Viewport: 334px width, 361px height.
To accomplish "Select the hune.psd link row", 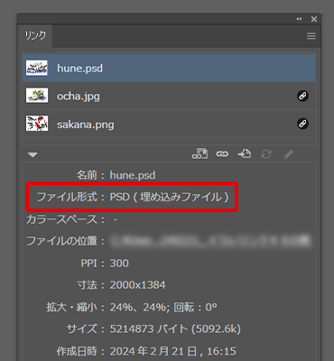I will click(x=169, y=68).
